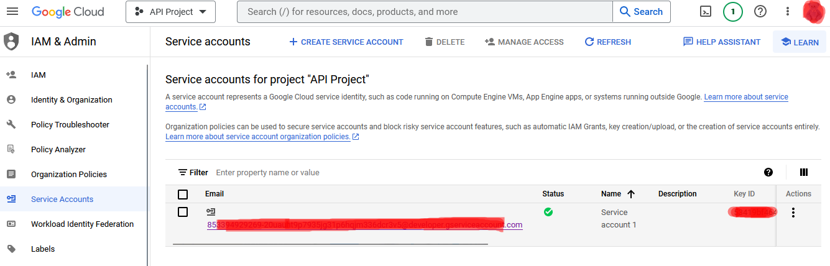The width and height of the screenshot is (830, 266).
Task: Open Actions menu for Service account 1
Action: click(x=793, y=213)
